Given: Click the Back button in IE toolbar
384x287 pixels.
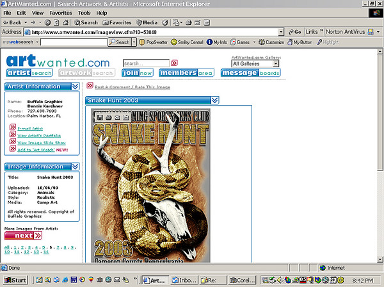Looking at the screenshot, I should tap(12, 22).
